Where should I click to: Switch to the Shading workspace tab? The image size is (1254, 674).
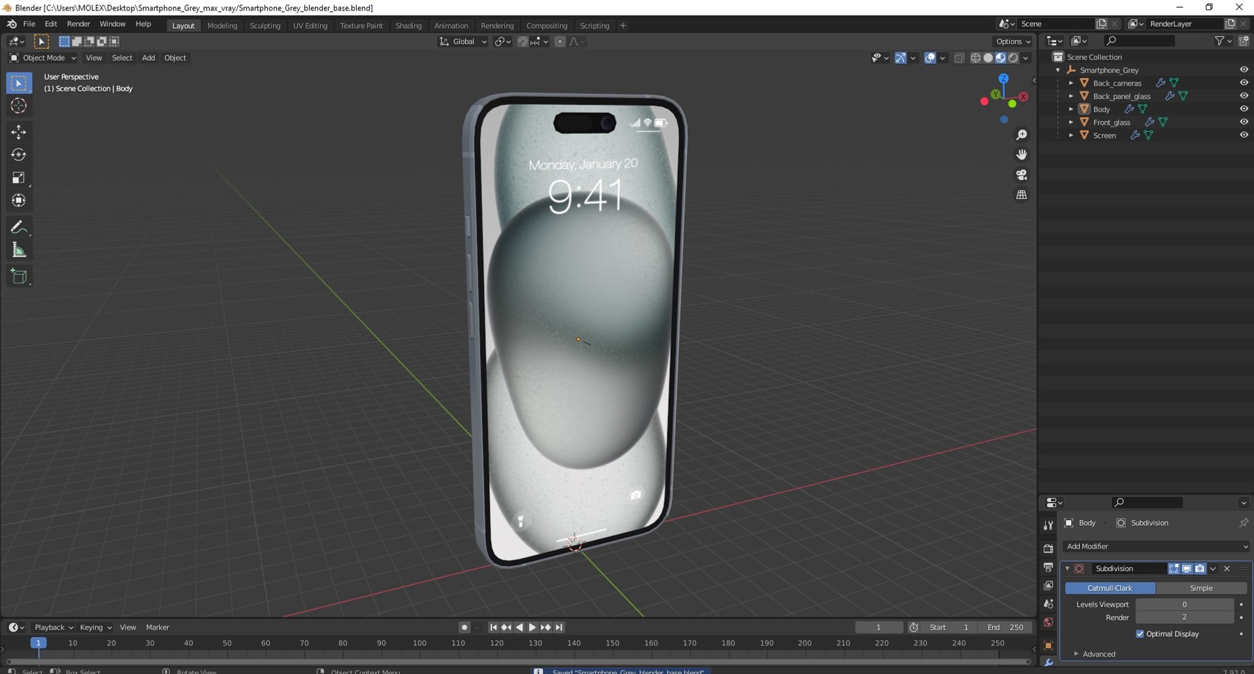pyautogui.click(x=408, y=25)
